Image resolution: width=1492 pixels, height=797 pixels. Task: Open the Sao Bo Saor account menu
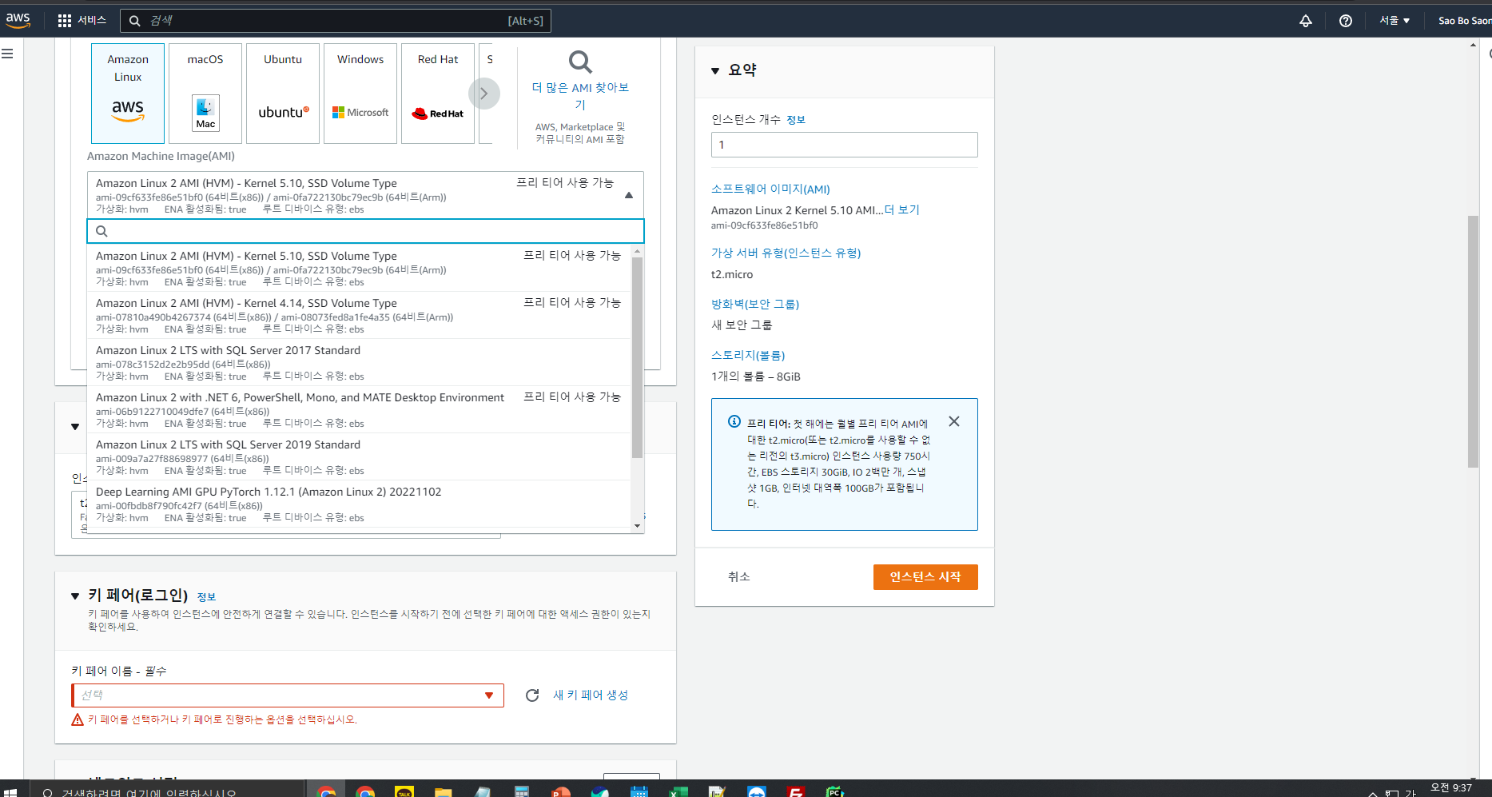[1464, 21]
